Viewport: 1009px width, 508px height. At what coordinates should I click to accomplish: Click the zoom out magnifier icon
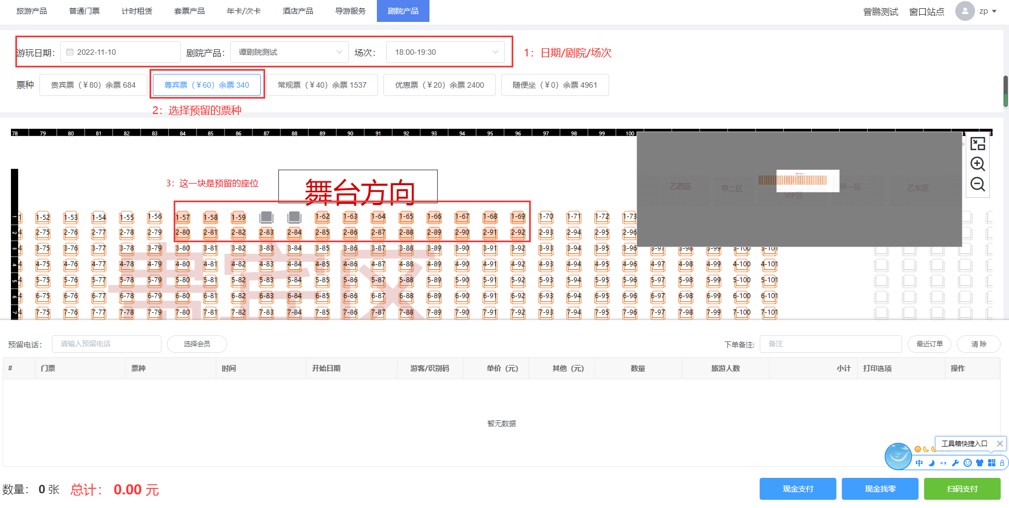[978, 184]
